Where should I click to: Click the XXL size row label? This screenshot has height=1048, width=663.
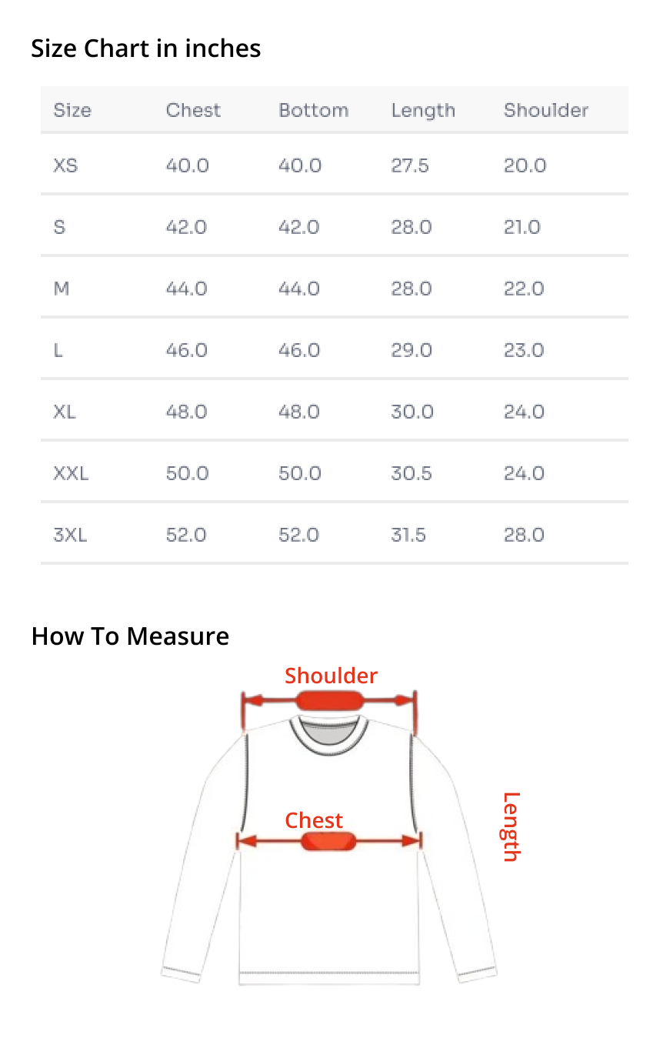71,473
